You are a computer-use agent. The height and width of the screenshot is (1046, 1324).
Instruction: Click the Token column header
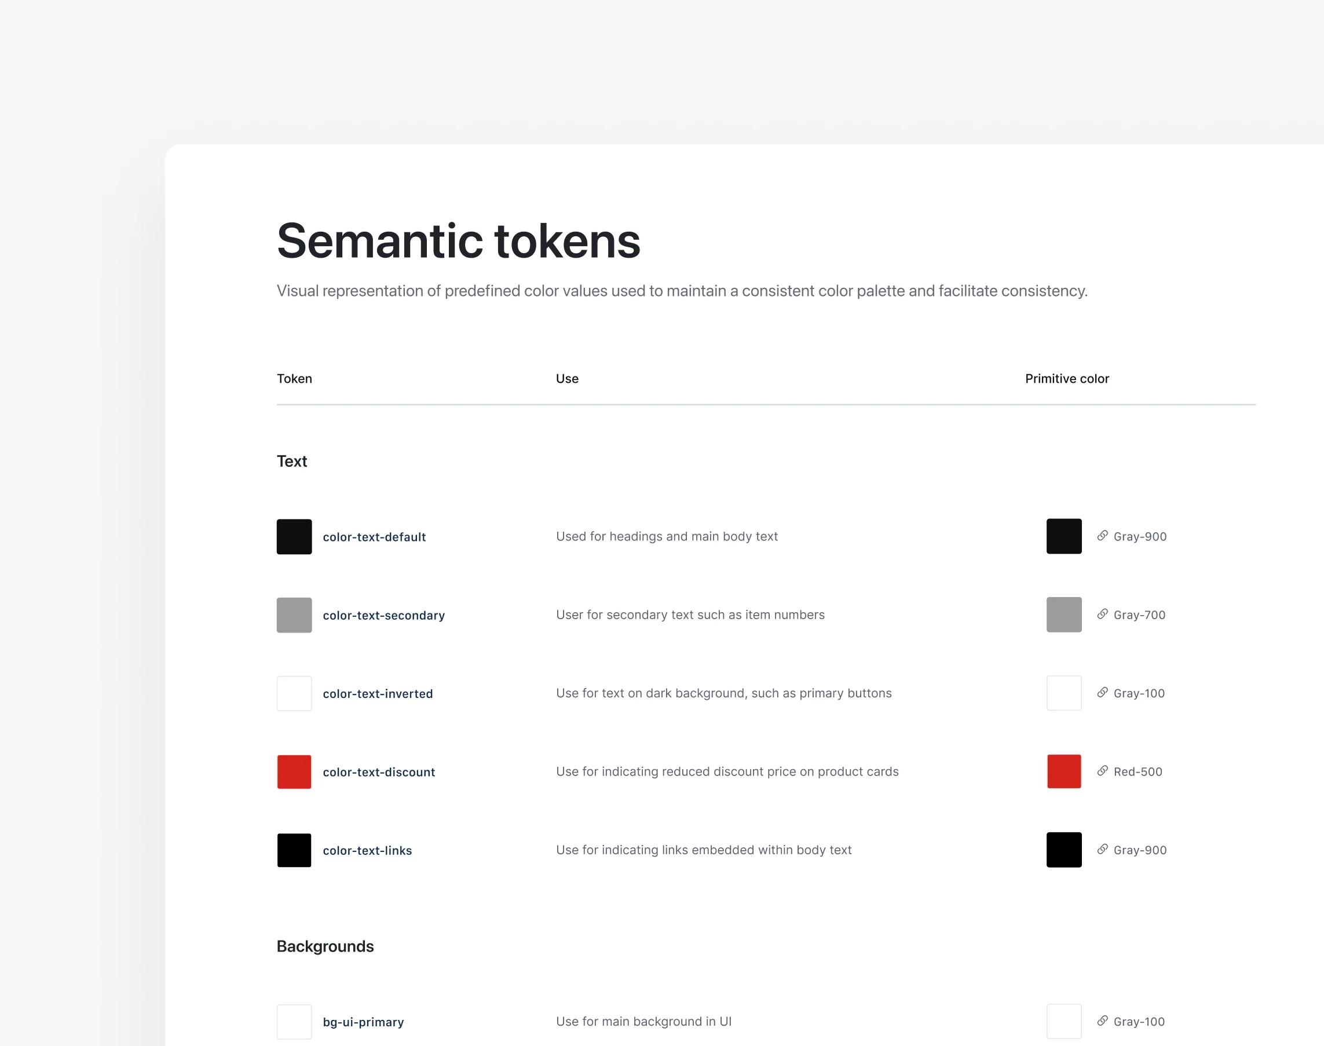click(295, 378)
